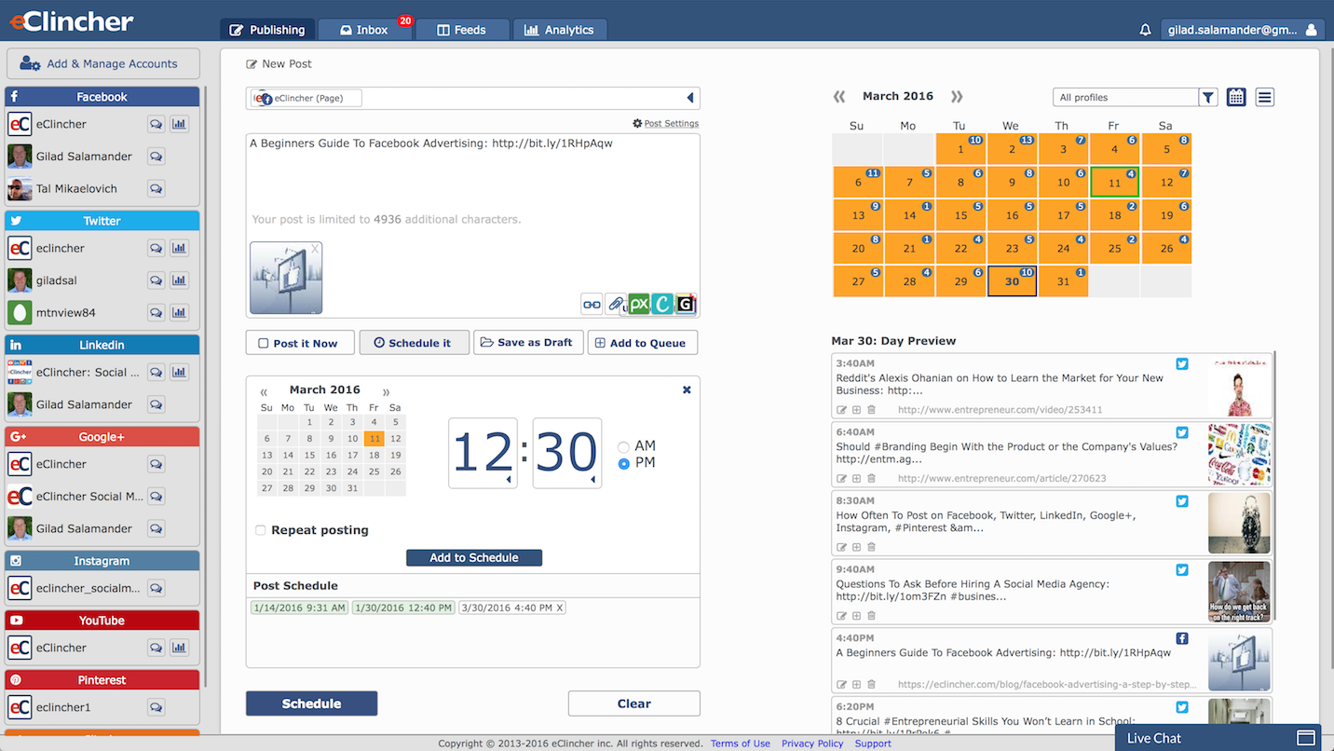This screenshot has height=751, width=1334.
Task: Collapse the selected profiles bar arrow
Action: 690,98
